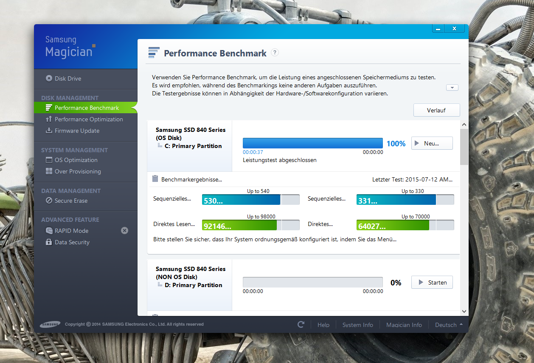Click the Samsung Magician logo
This screenshot has height=363, width=534.
click(x=70, y=47)
